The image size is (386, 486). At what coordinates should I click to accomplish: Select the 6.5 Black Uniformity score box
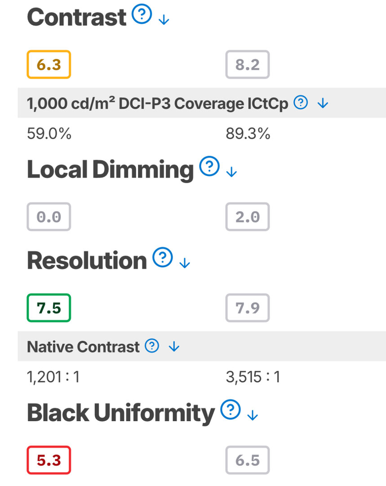[248, 460]
